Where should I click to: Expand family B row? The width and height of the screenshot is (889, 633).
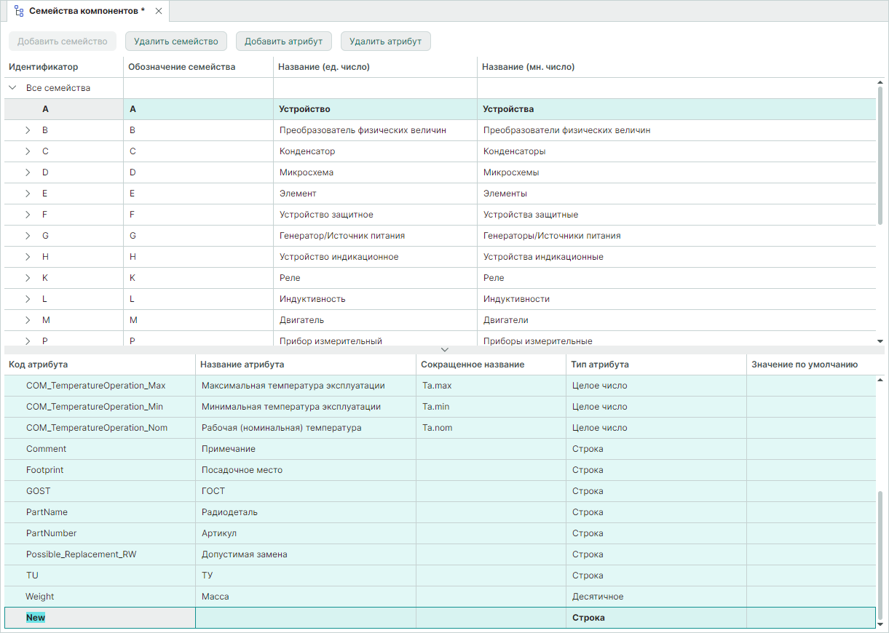(x=28, y=130)
